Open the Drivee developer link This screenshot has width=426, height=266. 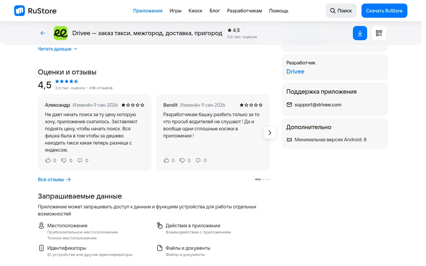295,72
